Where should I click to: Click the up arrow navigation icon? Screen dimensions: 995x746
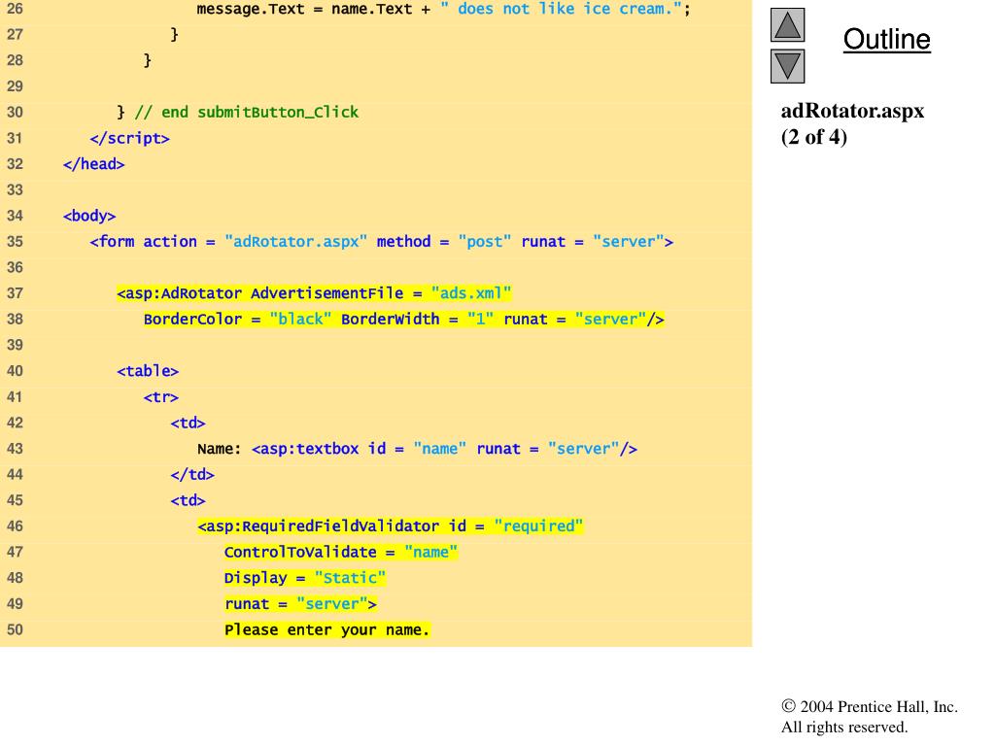pos(787,24)
